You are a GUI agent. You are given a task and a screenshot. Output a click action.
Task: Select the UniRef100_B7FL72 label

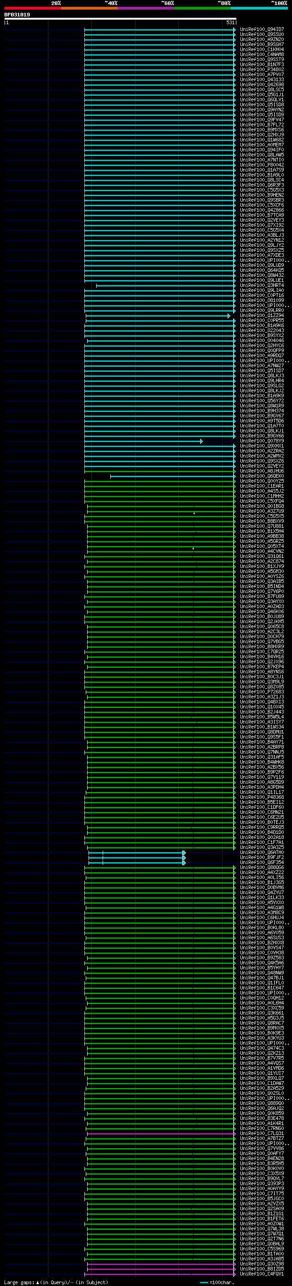pyautogui.click(x=261, y=125)
